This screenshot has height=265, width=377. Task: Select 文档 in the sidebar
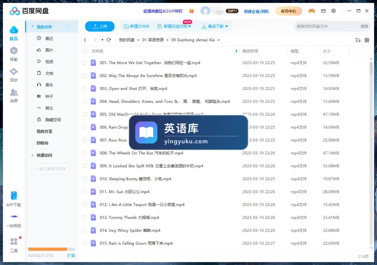[x=49, y=73]
